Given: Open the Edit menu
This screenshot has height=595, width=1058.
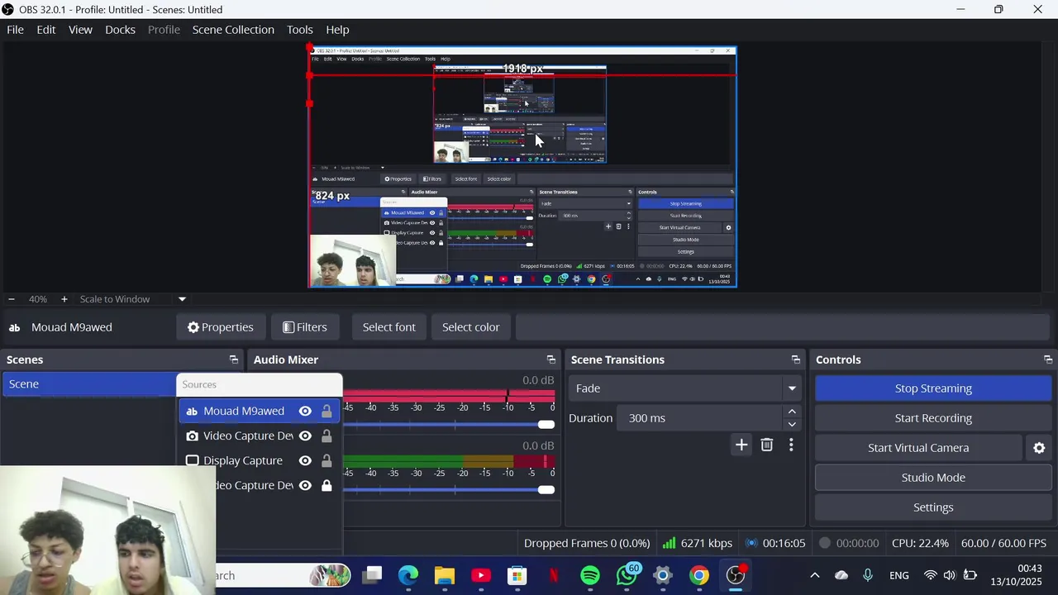Looking at the screenshot, I should tap(46, 30).
